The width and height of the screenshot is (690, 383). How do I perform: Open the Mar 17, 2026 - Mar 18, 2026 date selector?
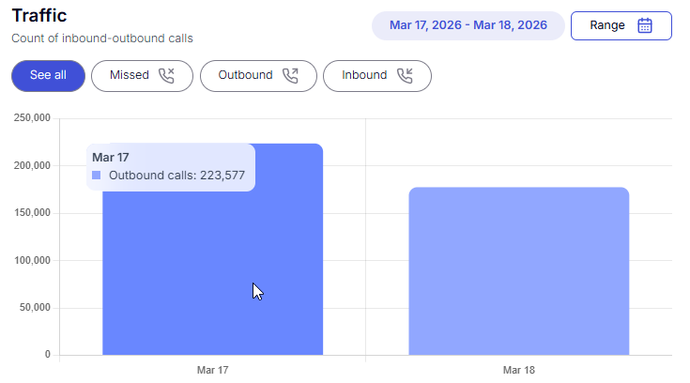[x=468, y=25]
